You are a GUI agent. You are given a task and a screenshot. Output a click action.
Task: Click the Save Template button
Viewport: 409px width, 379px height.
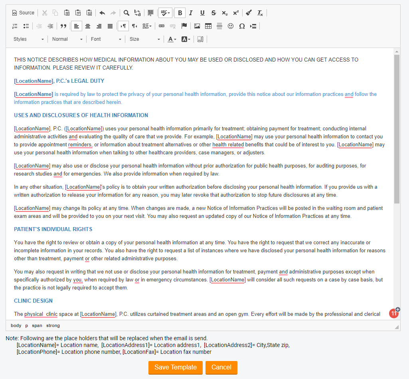pyautogui.click(x=176, y=367)
